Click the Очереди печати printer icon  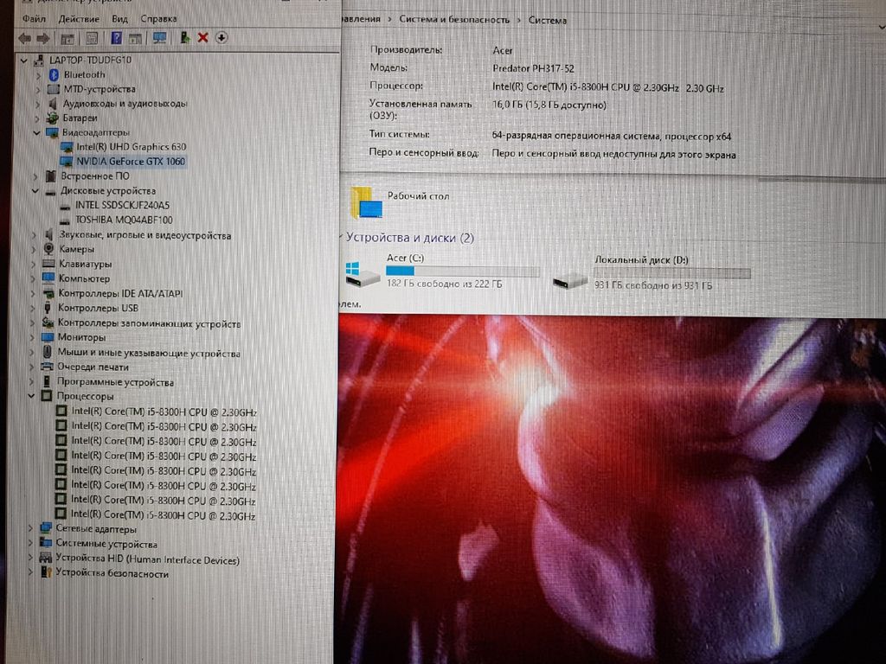(x=47, y=367)
